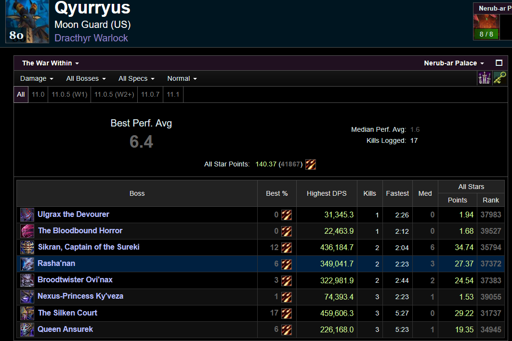This screenshot has height=341, width=512.
Task: Click the Rank column header
Action: pyautogui.click(x=491, y=200)
